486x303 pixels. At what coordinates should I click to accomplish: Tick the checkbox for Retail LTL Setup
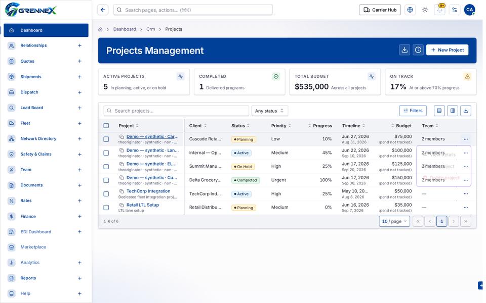coord(106,208)
